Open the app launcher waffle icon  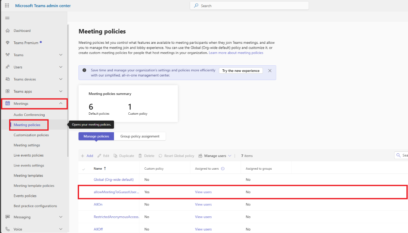(7, 6)
